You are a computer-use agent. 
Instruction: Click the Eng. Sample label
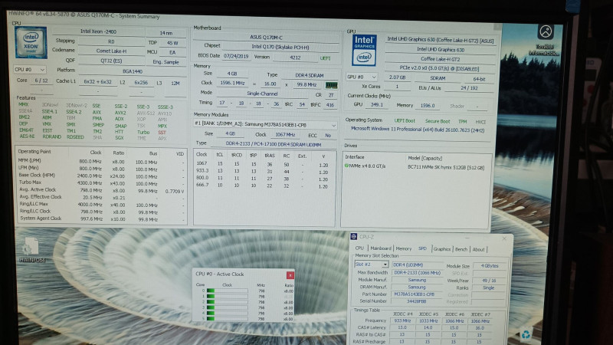tap(166, 62)
